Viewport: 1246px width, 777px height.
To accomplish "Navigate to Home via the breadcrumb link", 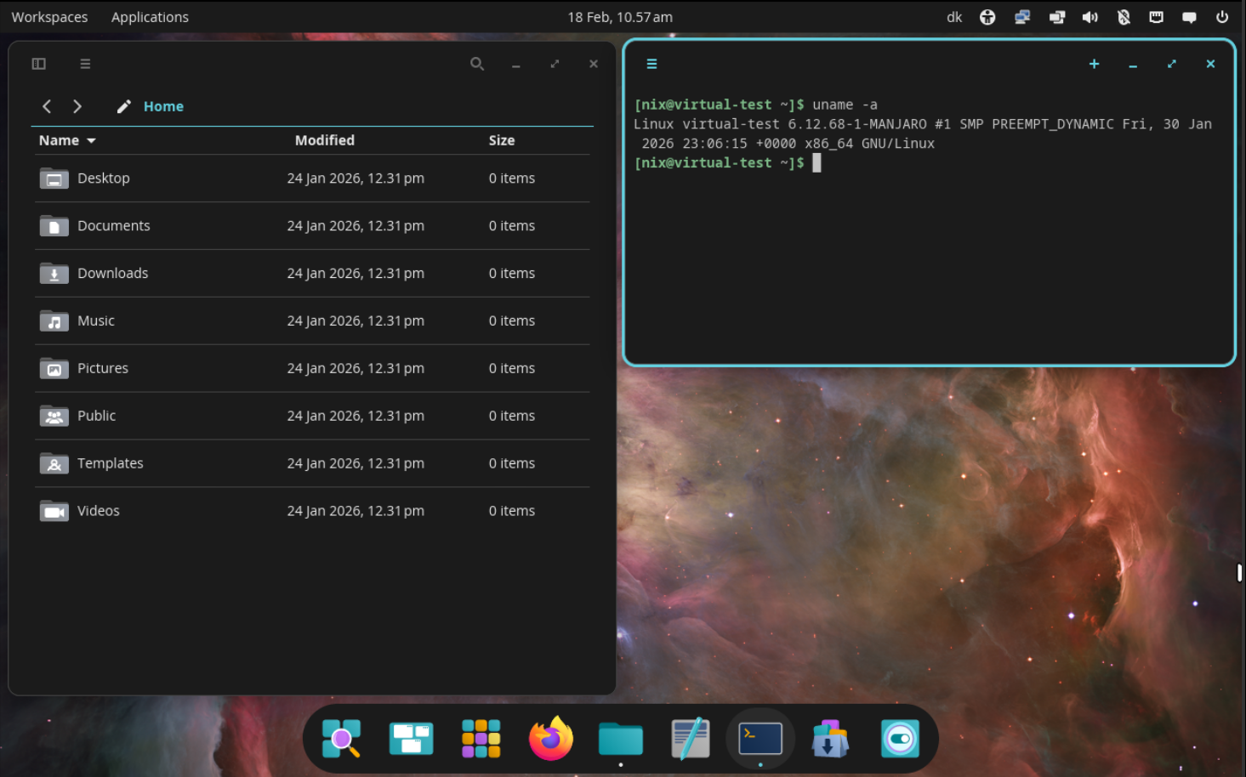I will click(x=163, y=105).
